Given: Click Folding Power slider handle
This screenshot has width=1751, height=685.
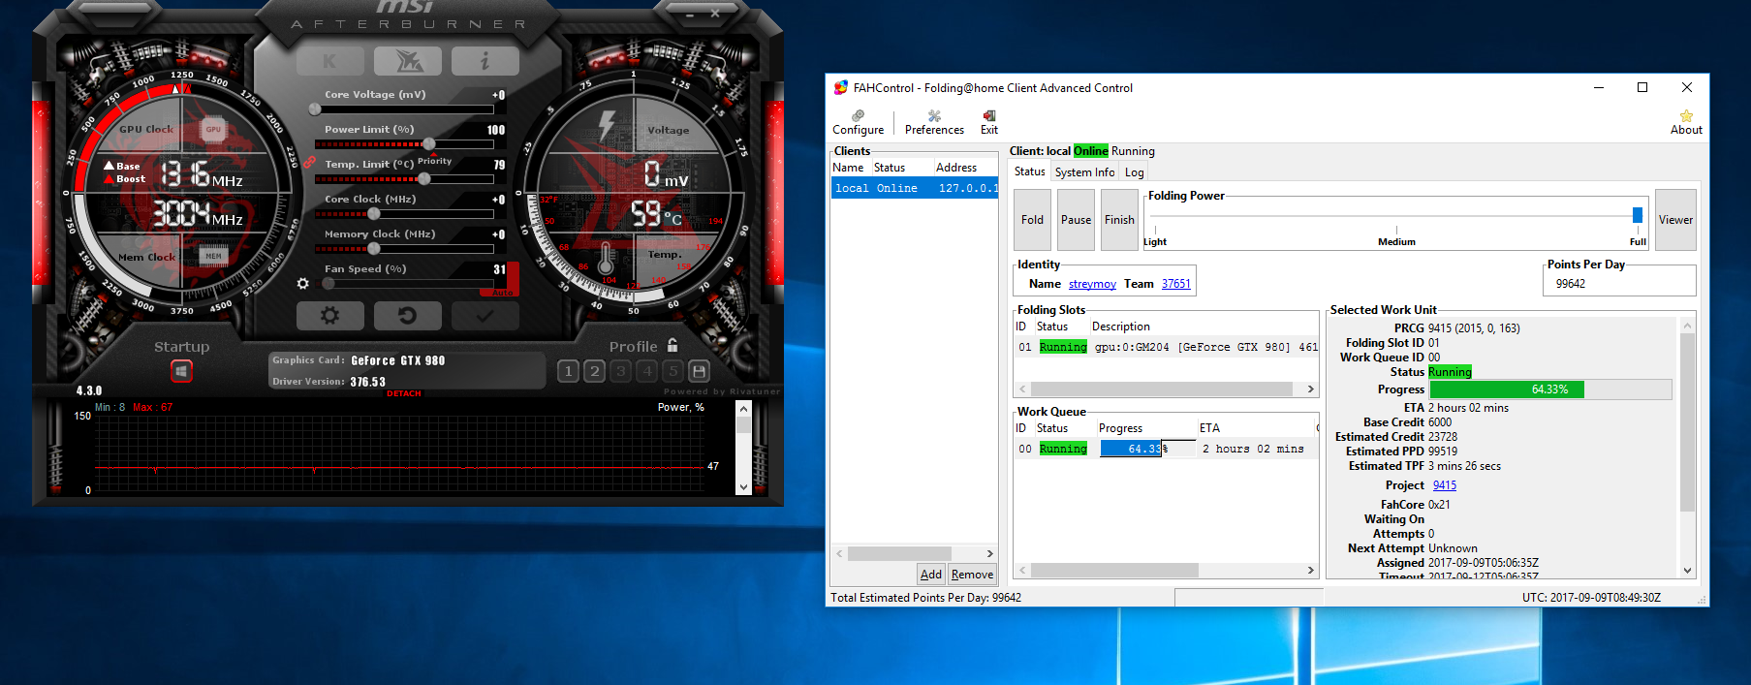Looking at the screenshot, I should click(x=1638, y=215).
